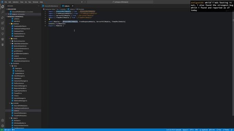Open DatabaseServer.ts file

(x=19, y=34)
